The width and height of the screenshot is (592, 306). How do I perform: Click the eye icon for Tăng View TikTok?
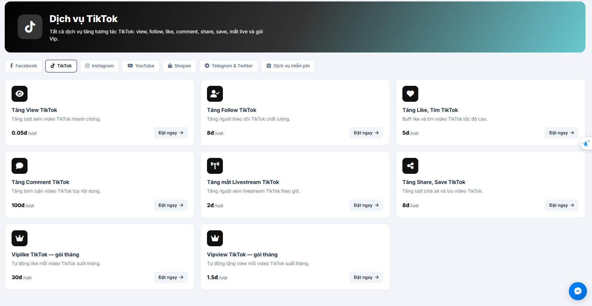tap(20, 94)
